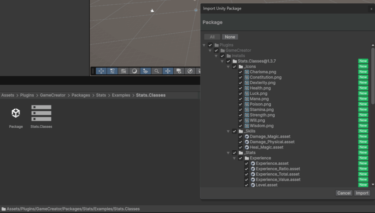Uncheck the Luck.png checkbox
The width and height of the screenshot is (375, 213).
(x=240, y=93)
